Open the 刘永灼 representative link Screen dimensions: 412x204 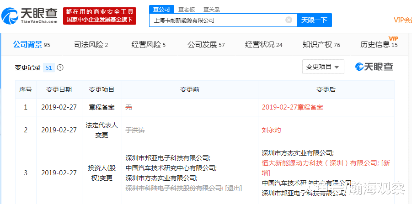(271, 130)
